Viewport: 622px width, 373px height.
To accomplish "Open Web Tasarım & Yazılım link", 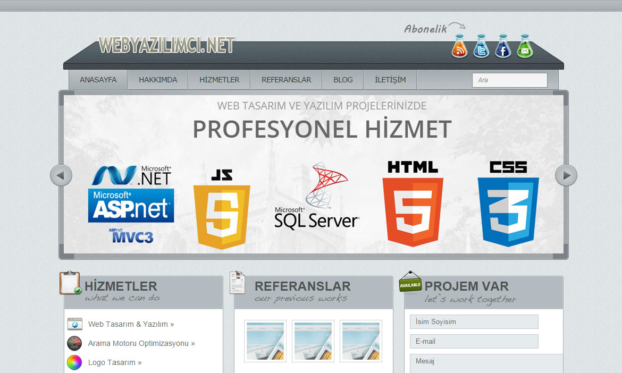I will coord(131,324).
